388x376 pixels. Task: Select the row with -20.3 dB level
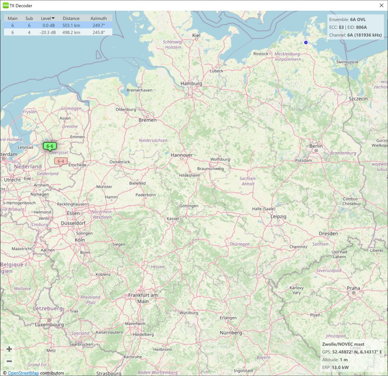point(48,32)
